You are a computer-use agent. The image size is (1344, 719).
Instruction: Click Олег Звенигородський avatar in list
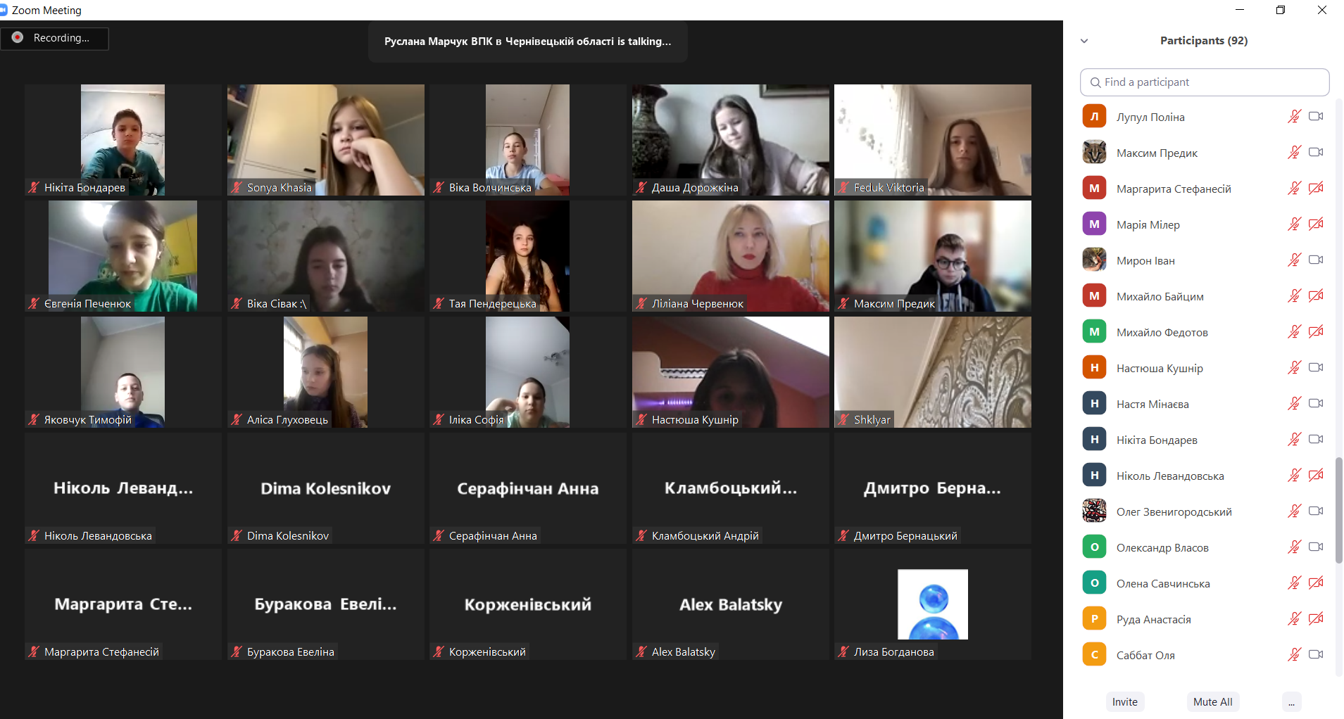point(1094,511)
